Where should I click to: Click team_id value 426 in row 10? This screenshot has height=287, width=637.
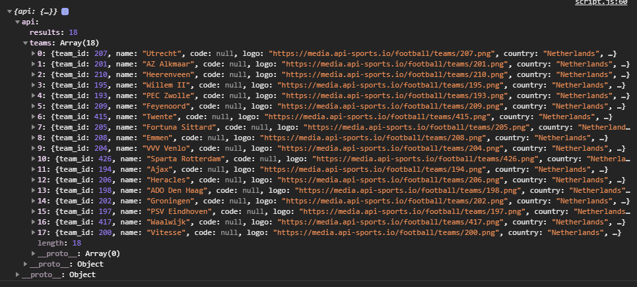coord(105,159)
